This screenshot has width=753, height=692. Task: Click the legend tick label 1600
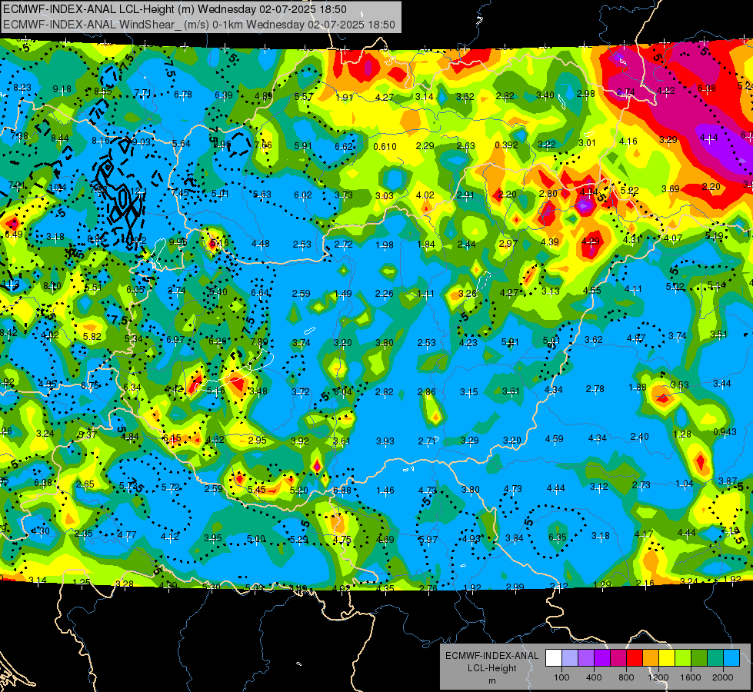[691, 677]
